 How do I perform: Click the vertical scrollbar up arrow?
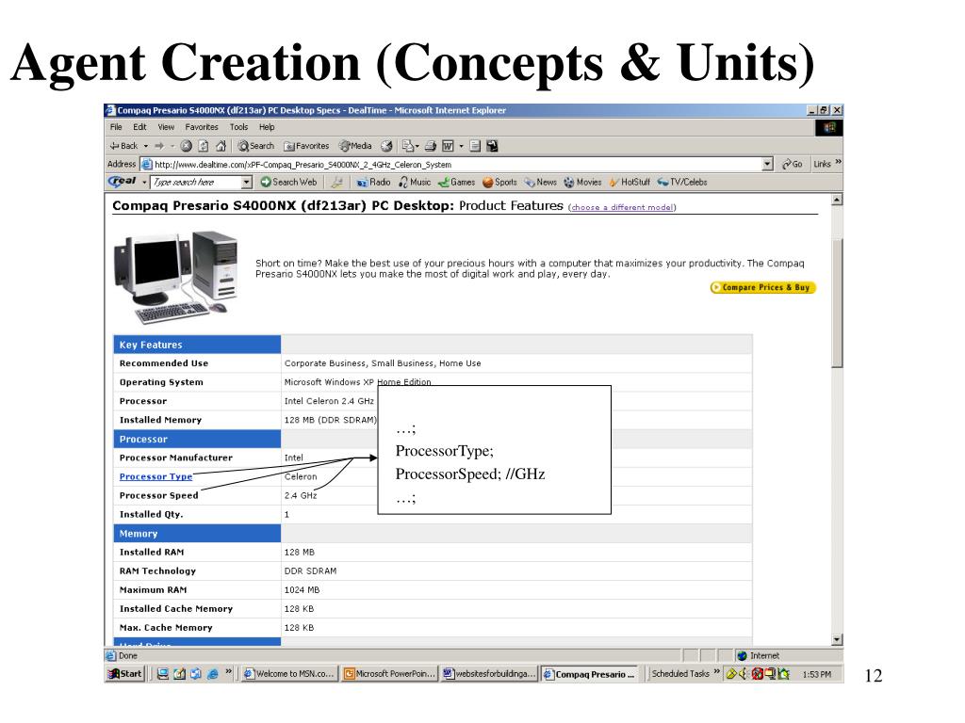[x=837, y=200]
